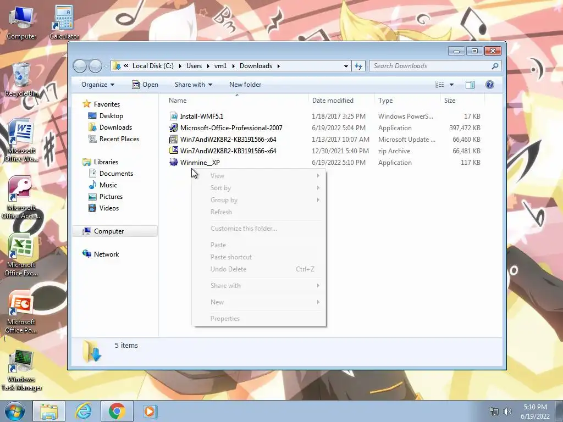
Task: Open Windows Media Player from the taskbar
Action: point(150,411)
